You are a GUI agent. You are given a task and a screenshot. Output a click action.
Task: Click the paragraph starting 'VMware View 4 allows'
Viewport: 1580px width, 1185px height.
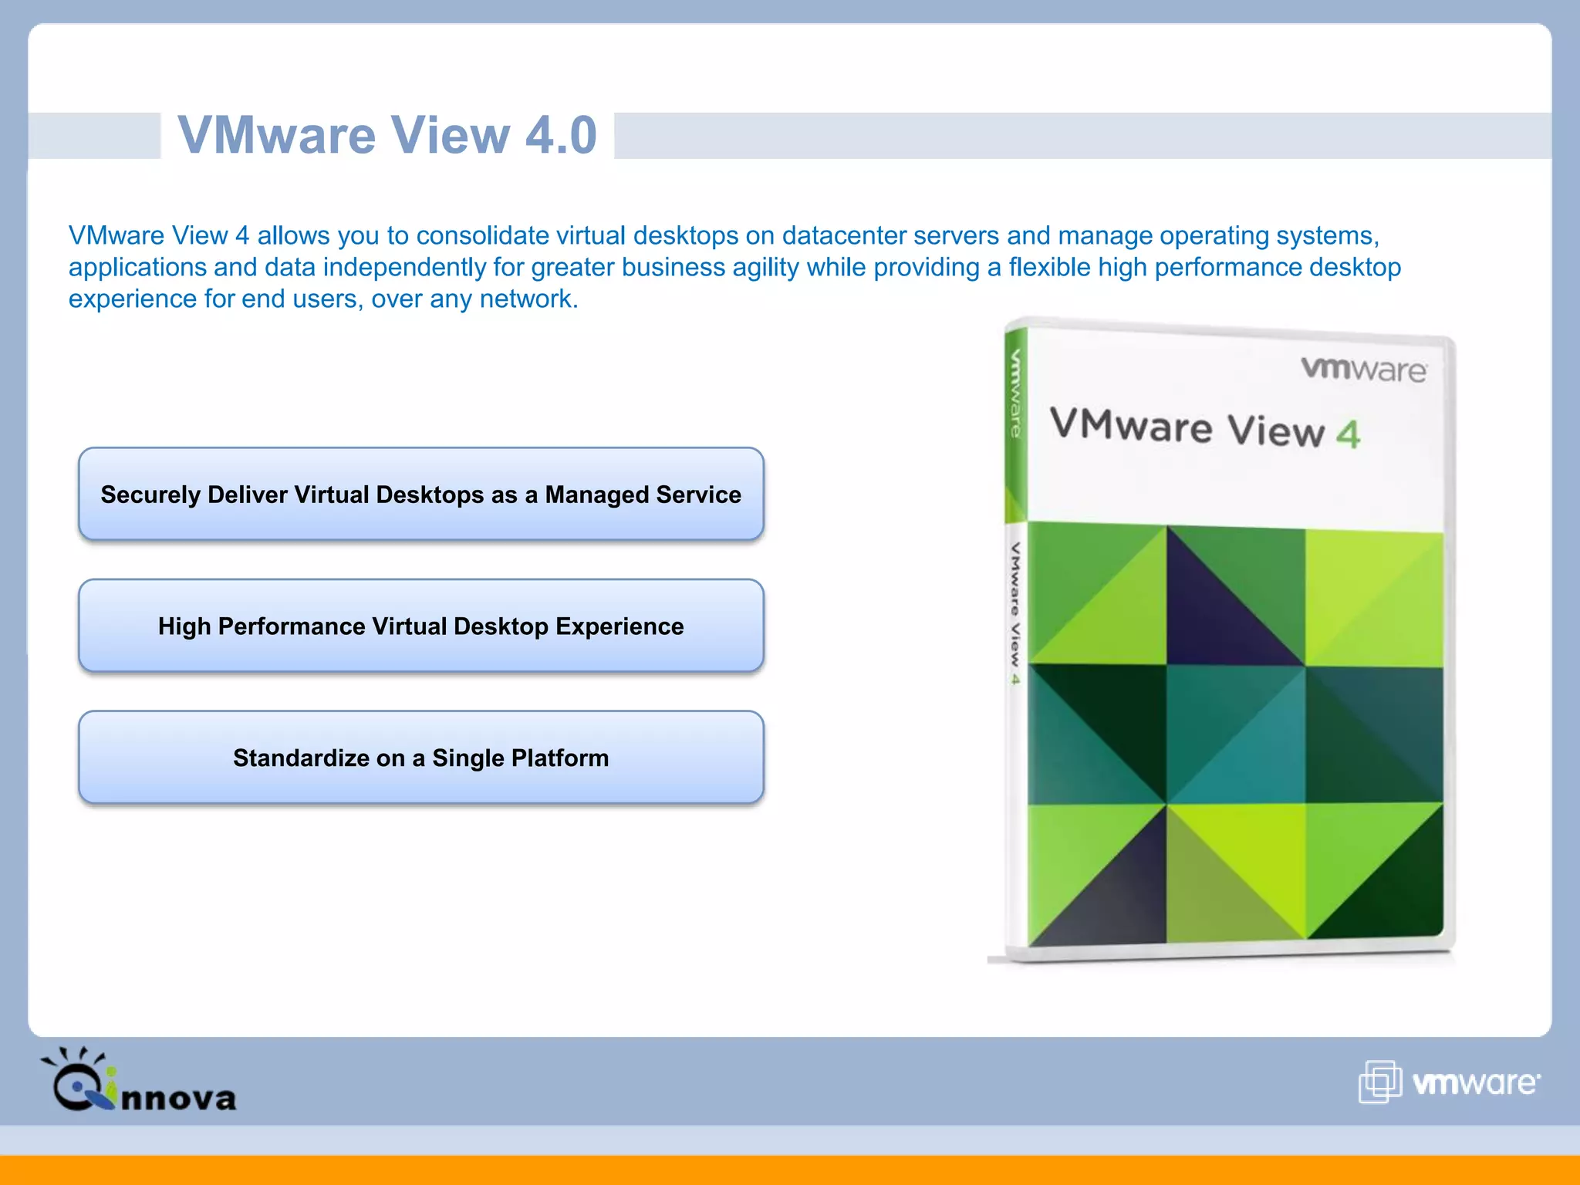pyautogui.click(x=734, y=267)
